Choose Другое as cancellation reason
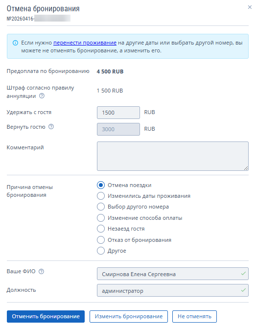The image size is (256, 329). click(x=101, y=251)
